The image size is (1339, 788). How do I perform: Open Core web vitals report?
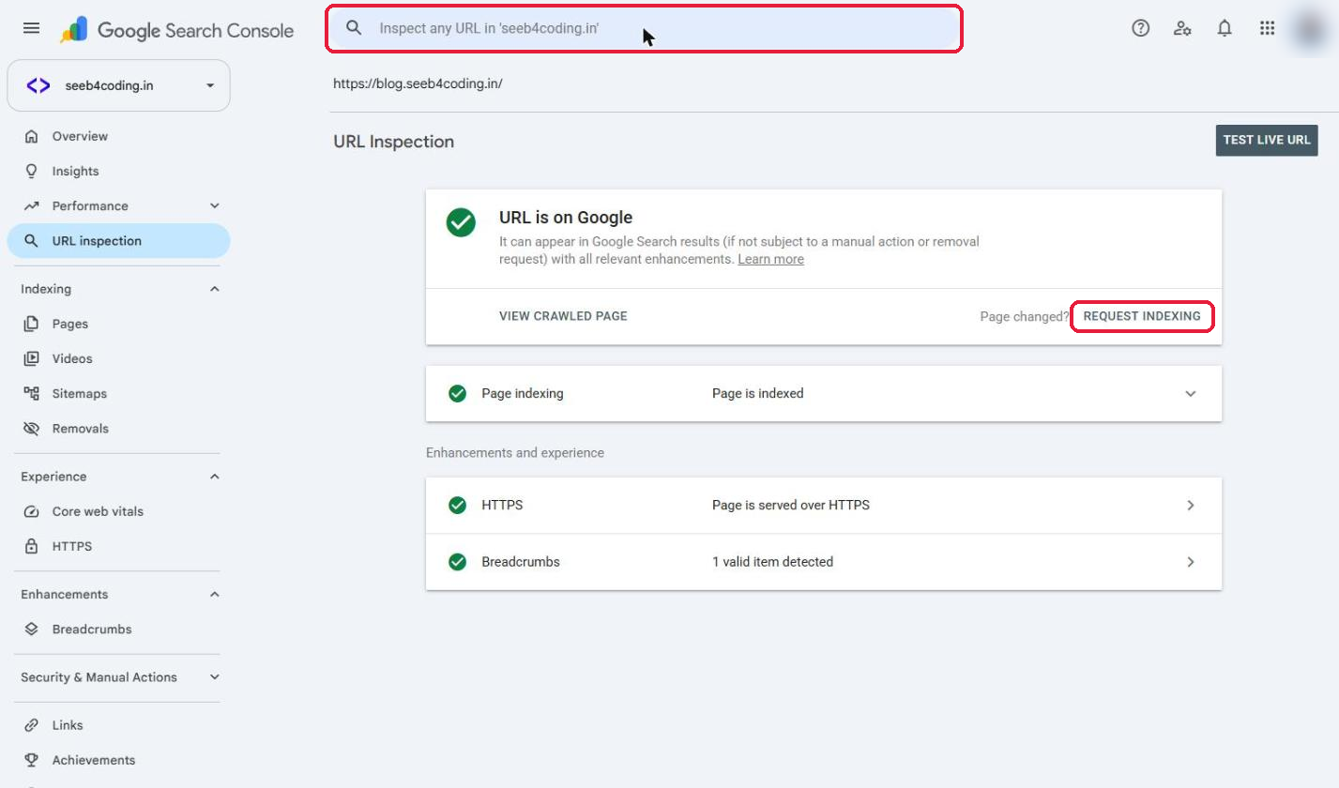[118, 511]
